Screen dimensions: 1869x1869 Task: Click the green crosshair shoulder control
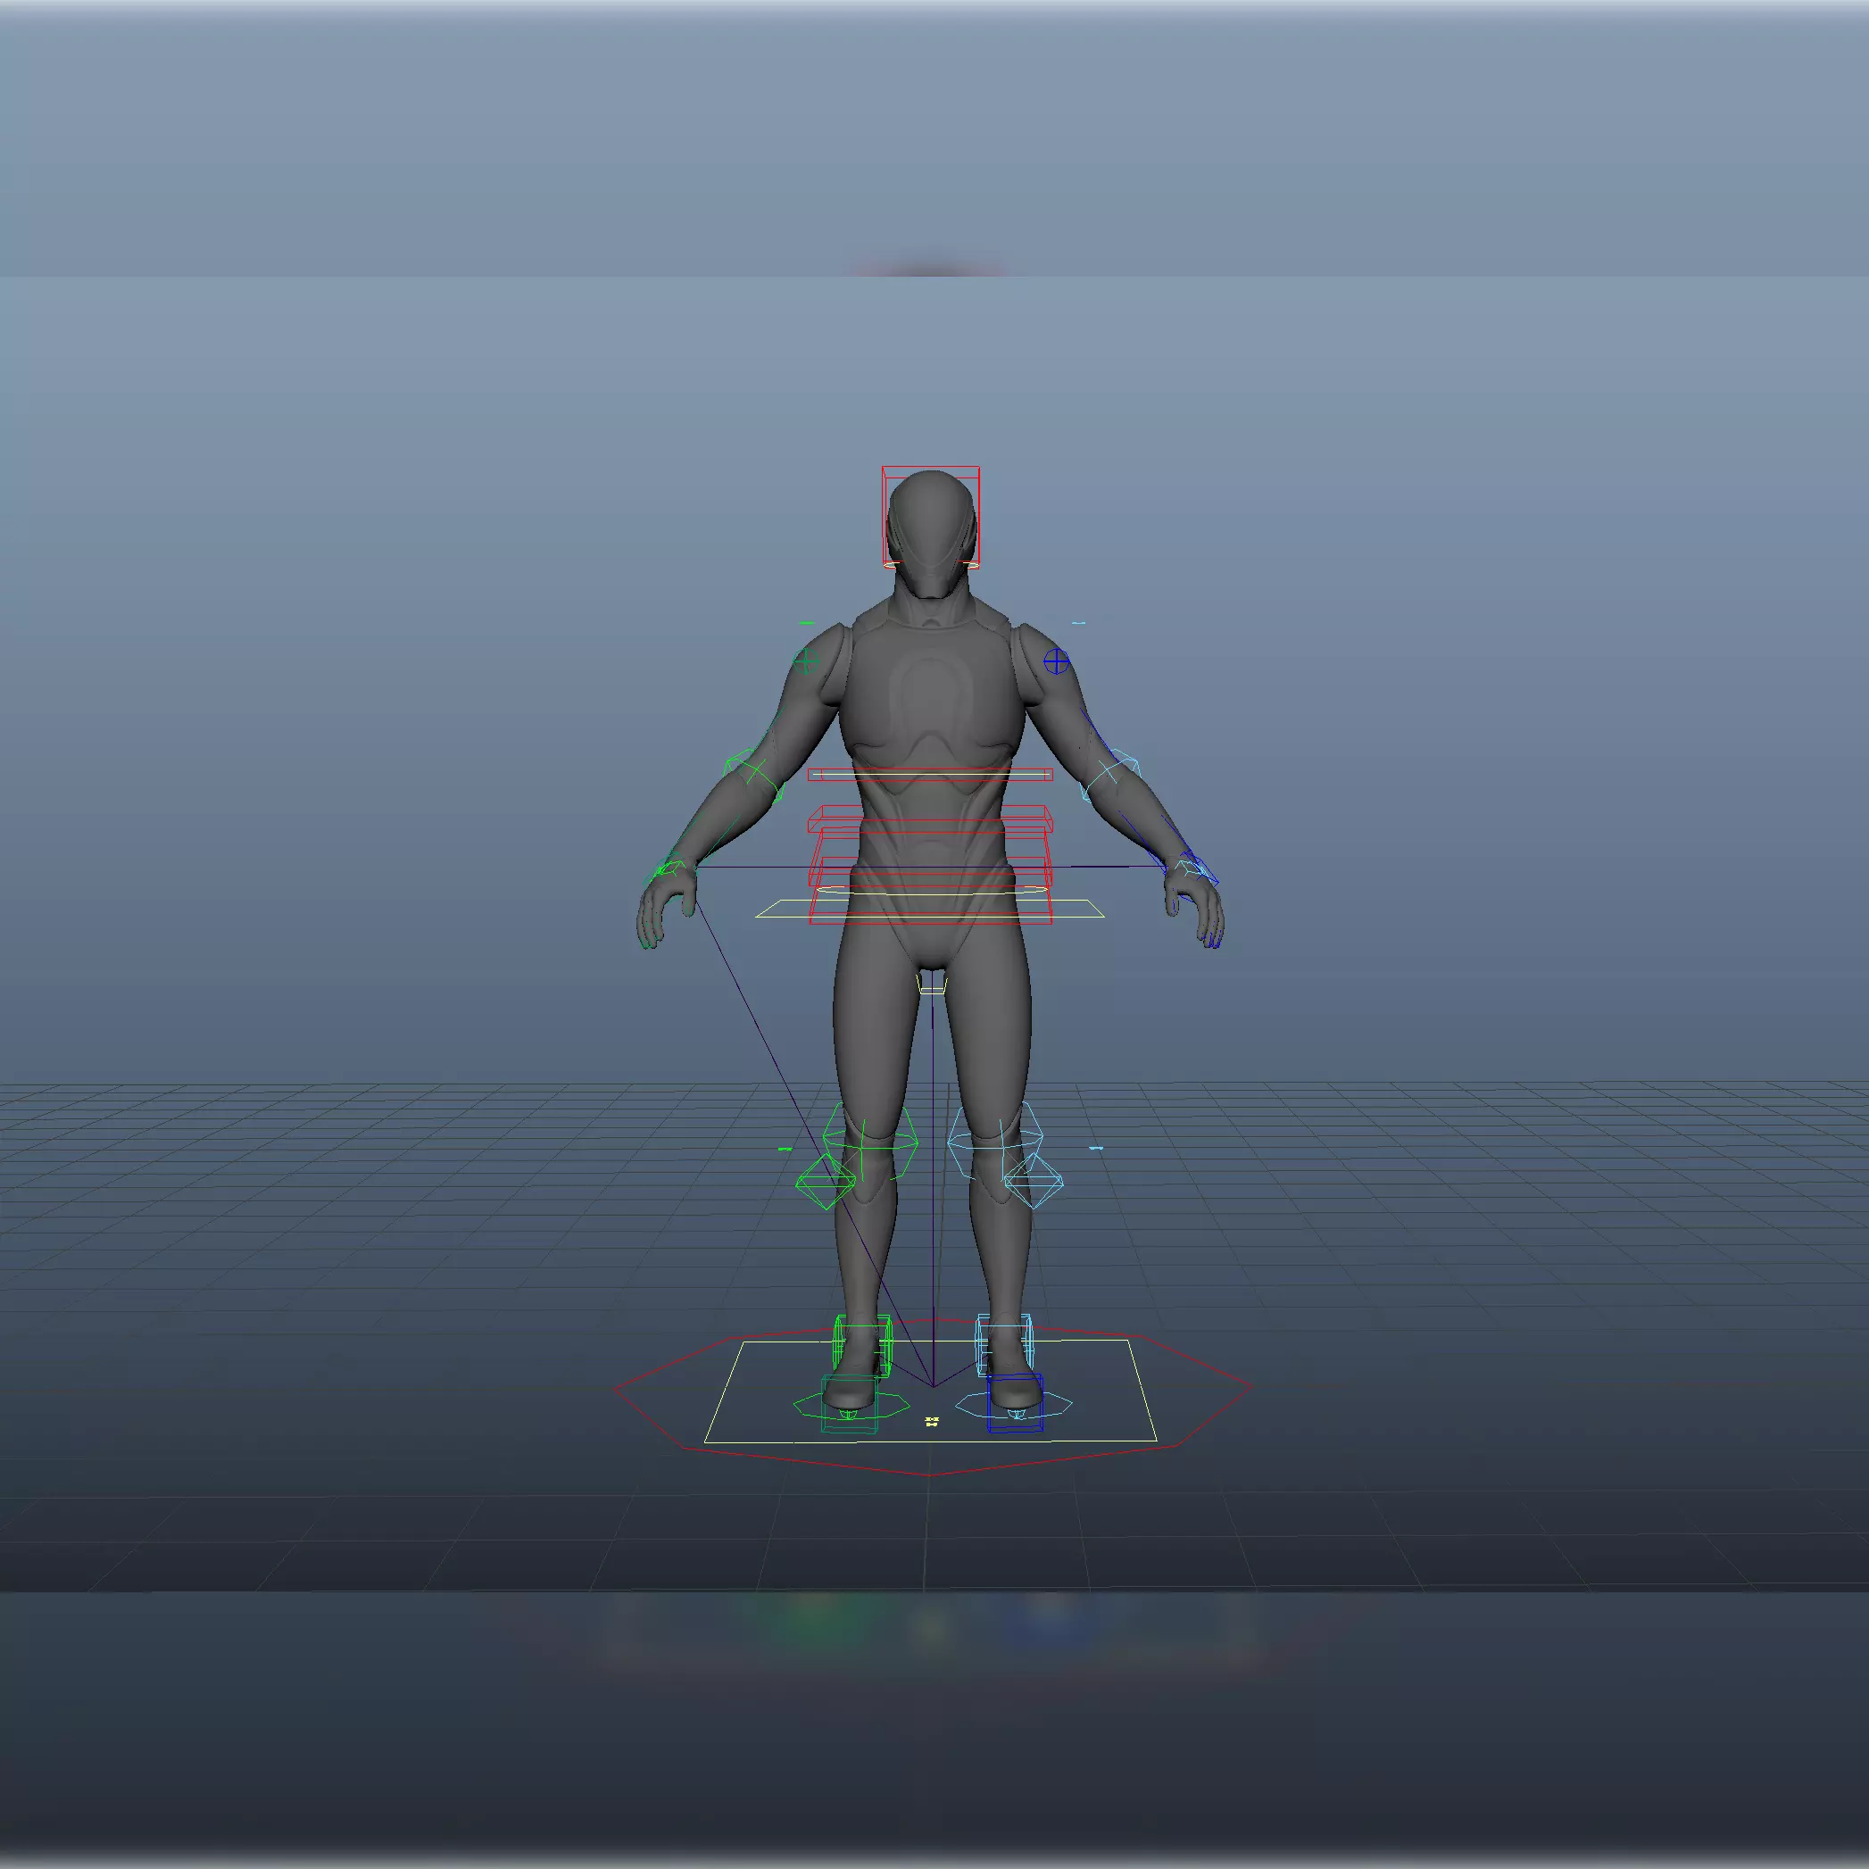coord(806,661)
